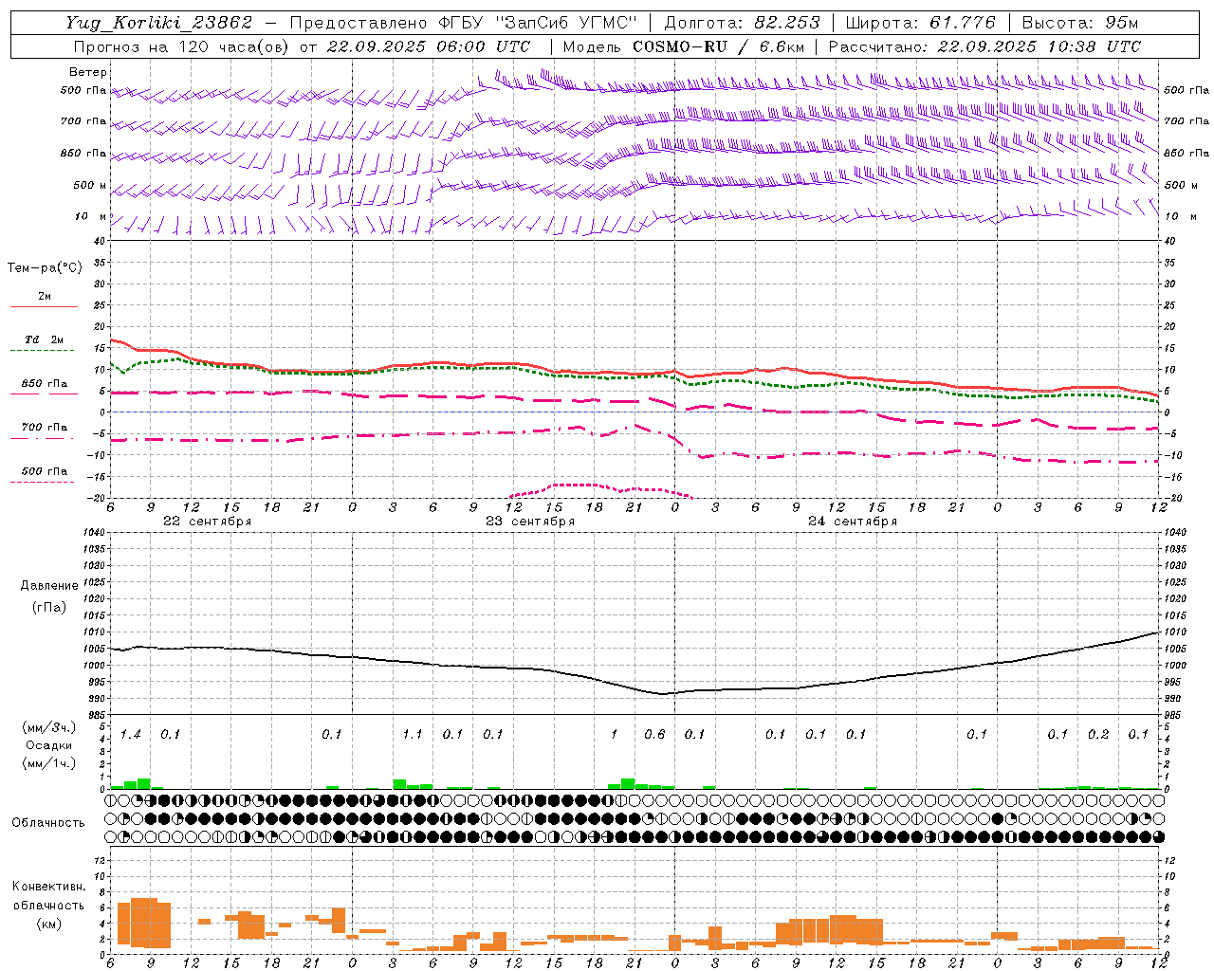This screenshot has width=1214, height=971.
Task: Click the Облачность cloud cover label
Action: pyautogui.click(x=48, y=822)
